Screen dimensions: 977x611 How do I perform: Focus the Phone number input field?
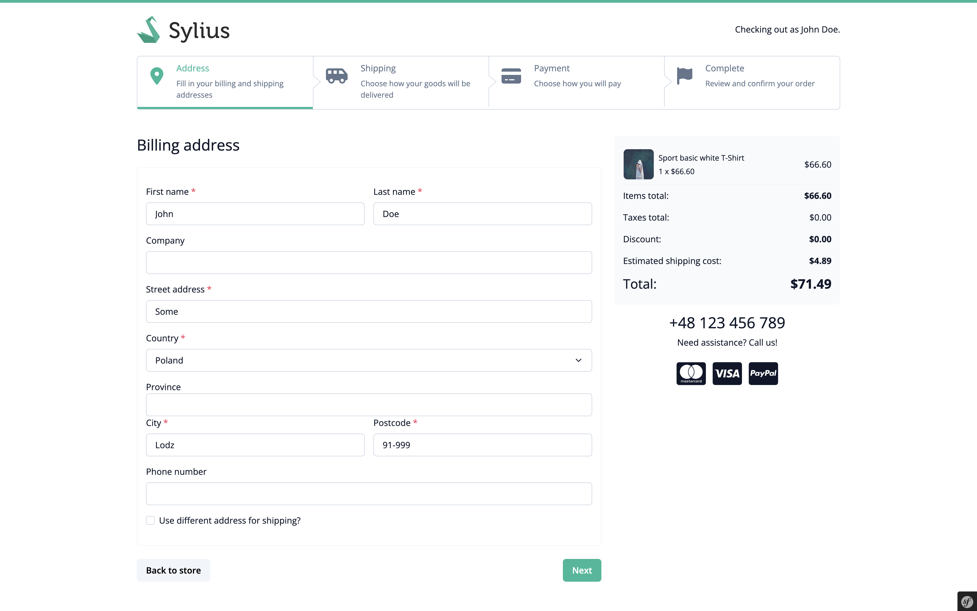(x=369, y=494)
